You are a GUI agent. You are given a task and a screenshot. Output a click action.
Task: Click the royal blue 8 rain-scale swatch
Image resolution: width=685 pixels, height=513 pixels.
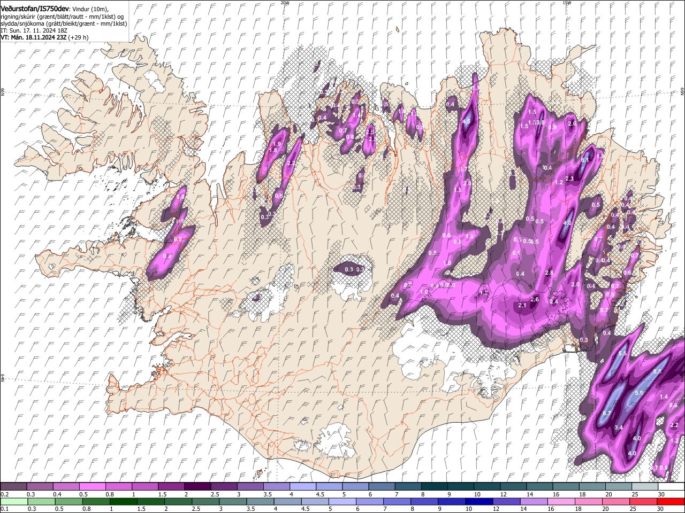tap(424, 501)
